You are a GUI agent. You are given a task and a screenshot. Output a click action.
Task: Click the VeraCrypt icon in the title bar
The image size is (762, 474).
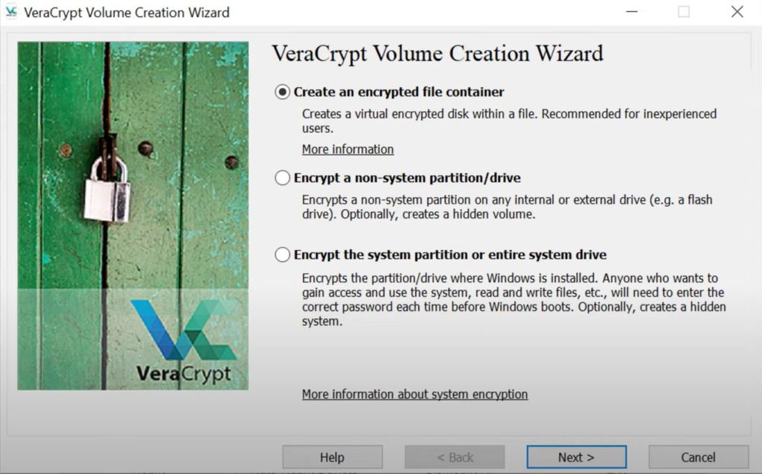coord(13,12)
